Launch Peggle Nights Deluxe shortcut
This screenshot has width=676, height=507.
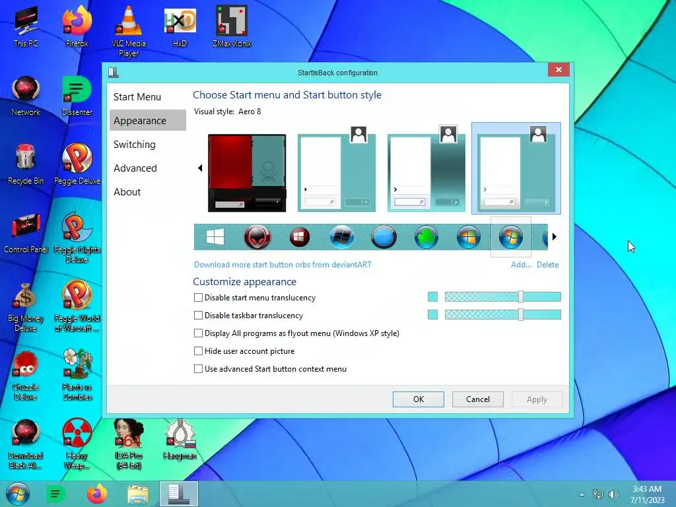pos(77,237)
